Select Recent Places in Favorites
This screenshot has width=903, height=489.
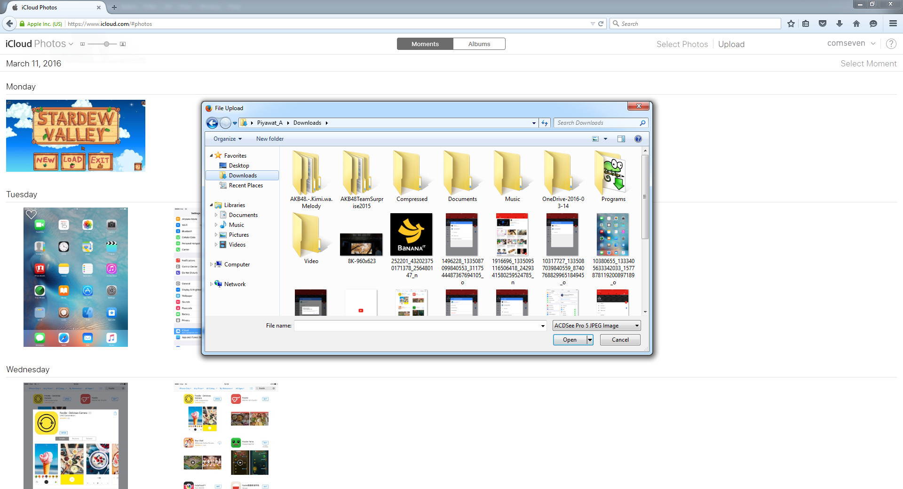point(246,185)
